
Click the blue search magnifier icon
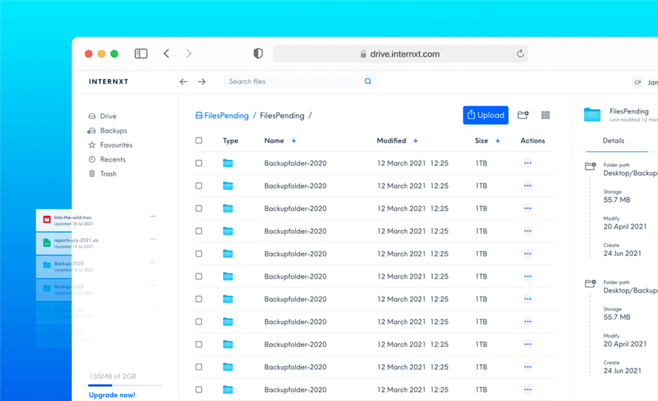click(368, 82)
